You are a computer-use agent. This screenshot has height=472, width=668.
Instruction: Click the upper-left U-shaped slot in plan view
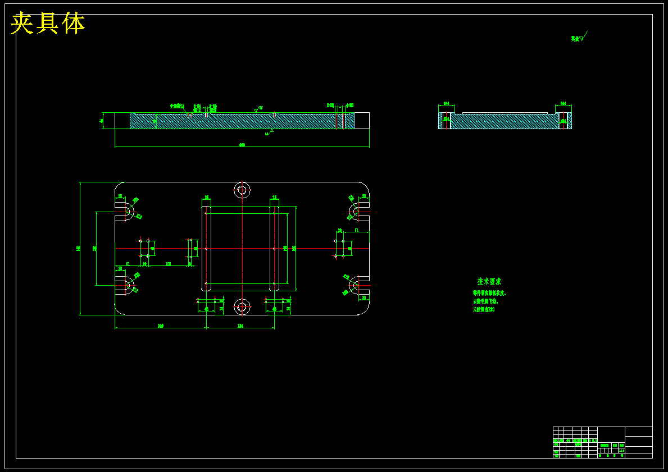point(124,212)
